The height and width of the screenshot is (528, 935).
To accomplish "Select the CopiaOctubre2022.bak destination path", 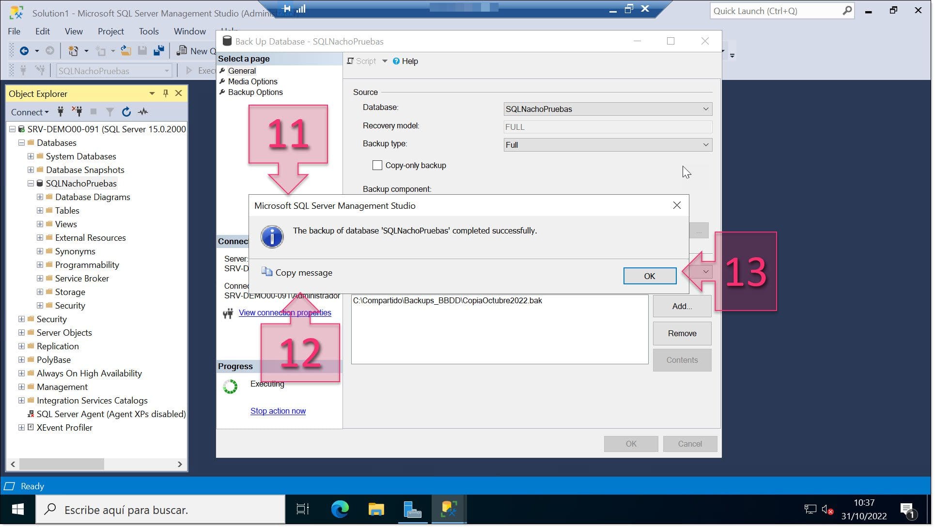I will [x=449, y=301].
